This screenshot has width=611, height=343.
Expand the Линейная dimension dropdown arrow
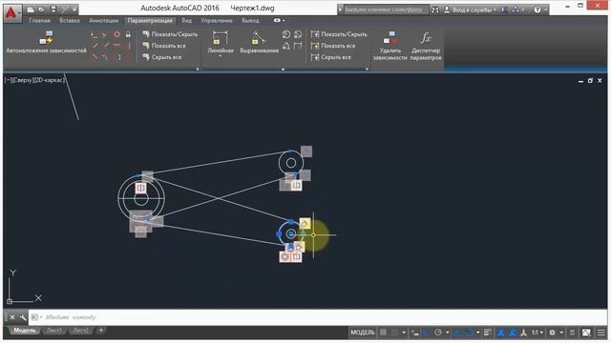[221, 57]
